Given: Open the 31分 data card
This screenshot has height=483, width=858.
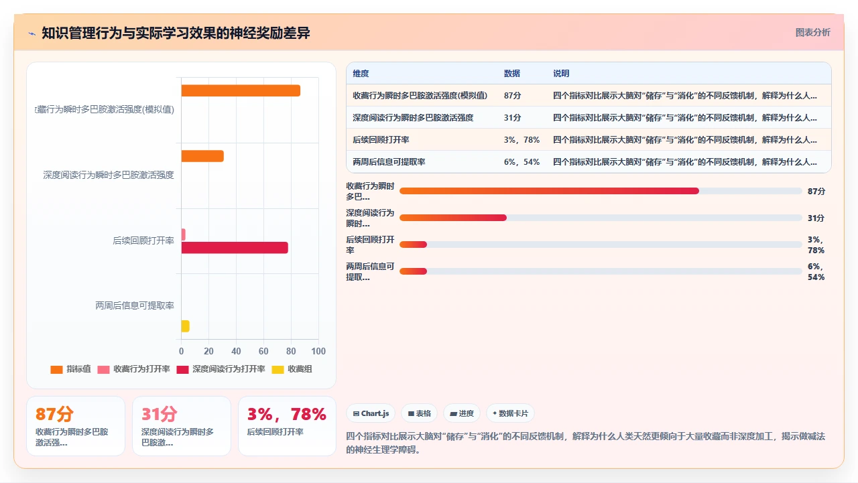Looking at the screenshot, I should 182,426.
